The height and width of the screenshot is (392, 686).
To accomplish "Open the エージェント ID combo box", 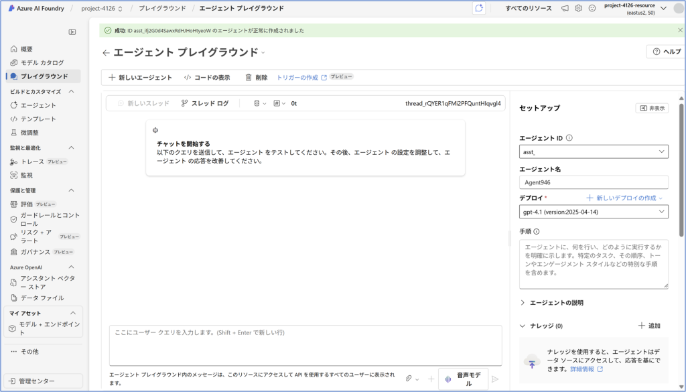I will 594,152.
